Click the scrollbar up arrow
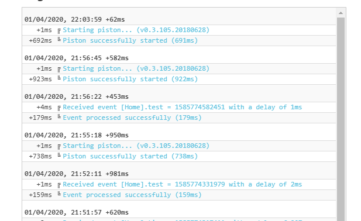Image resolution: width=361 pixels, height=221 pixels. (x=341, y=13)
